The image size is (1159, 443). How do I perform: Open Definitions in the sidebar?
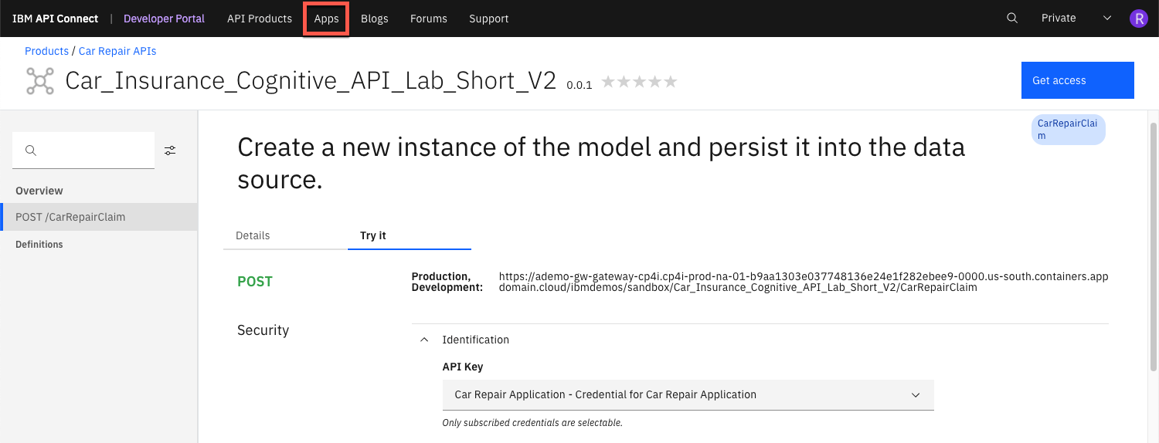(x=39, y=245)
